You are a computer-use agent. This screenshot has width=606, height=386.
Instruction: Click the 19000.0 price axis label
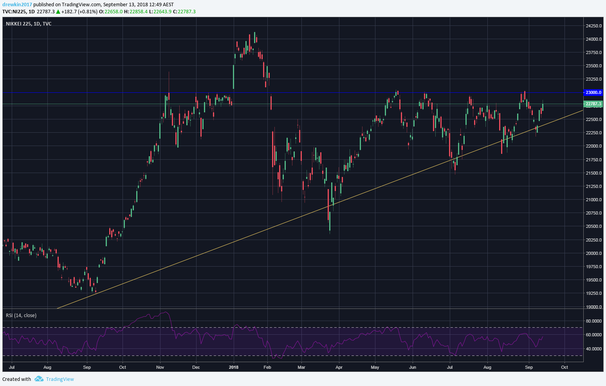594,307
